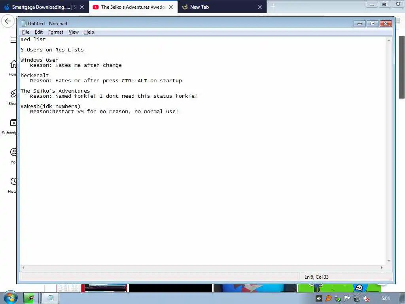
Task: Open the blue and red video thumbnail behind Notepad
Action: click(x=255, y=288)
